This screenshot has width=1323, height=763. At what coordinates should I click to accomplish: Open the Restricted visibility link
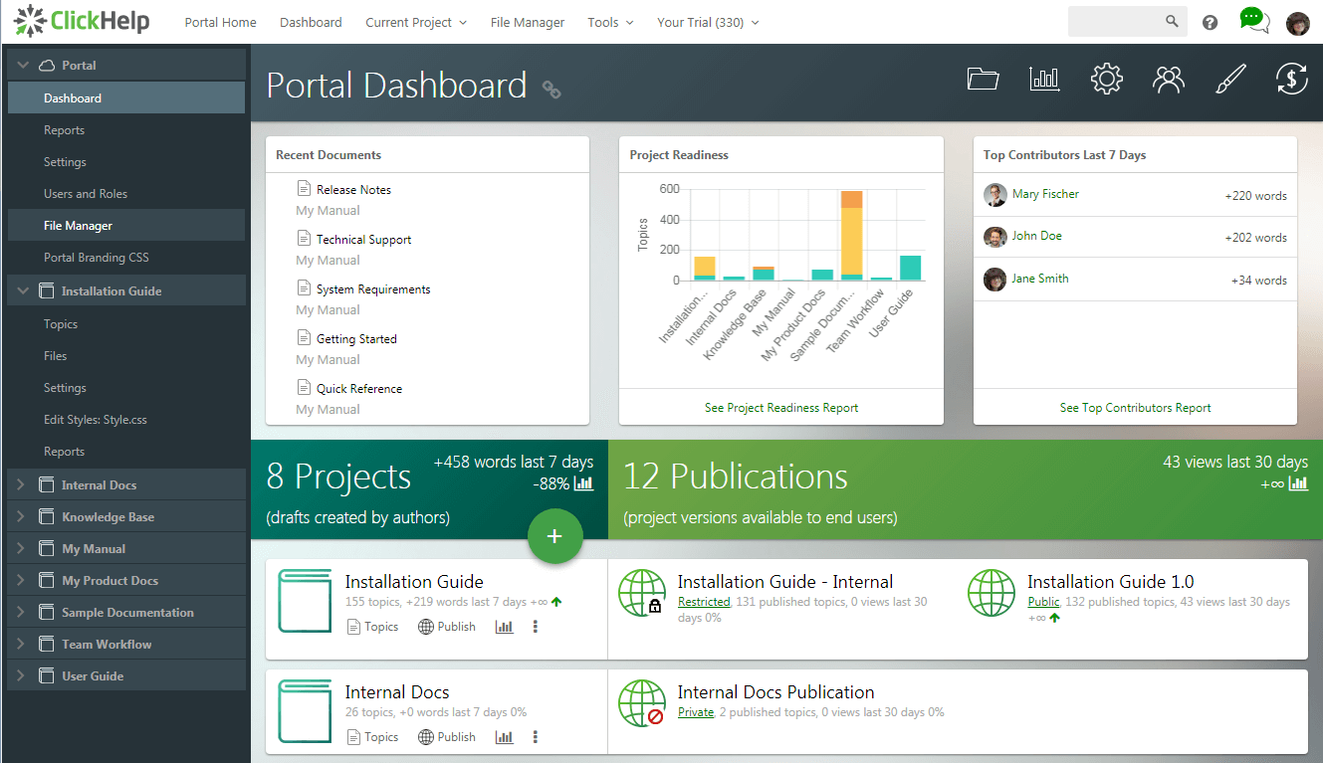(704, 602)
